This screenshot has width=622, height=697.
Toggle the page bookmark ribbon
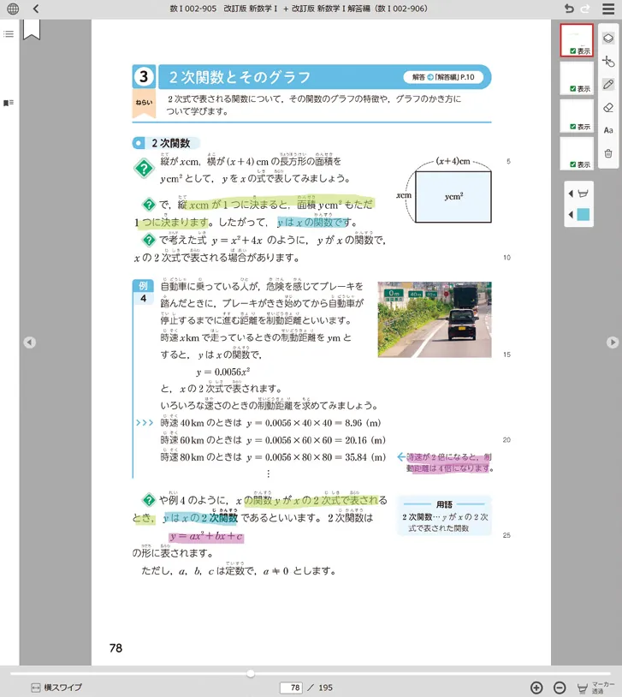point(32,29)
